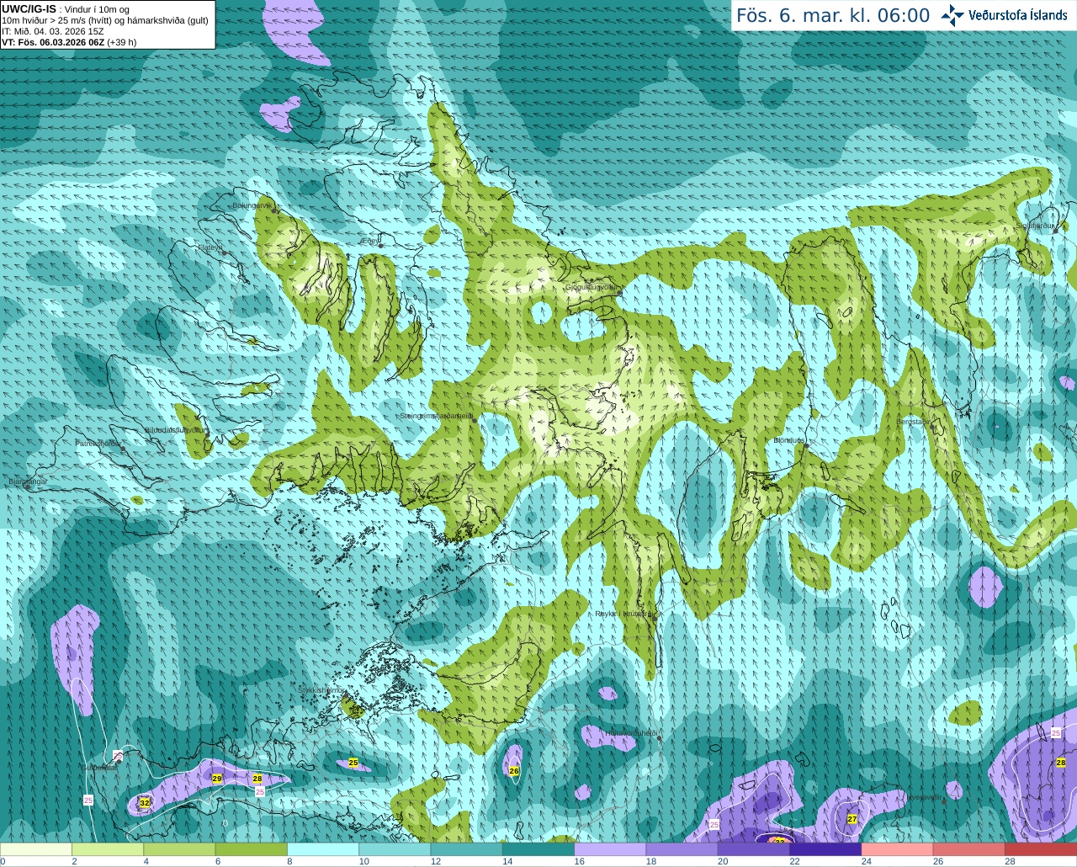Select the 20–22 m/s purple legend swatch

[x=754, y=849]
